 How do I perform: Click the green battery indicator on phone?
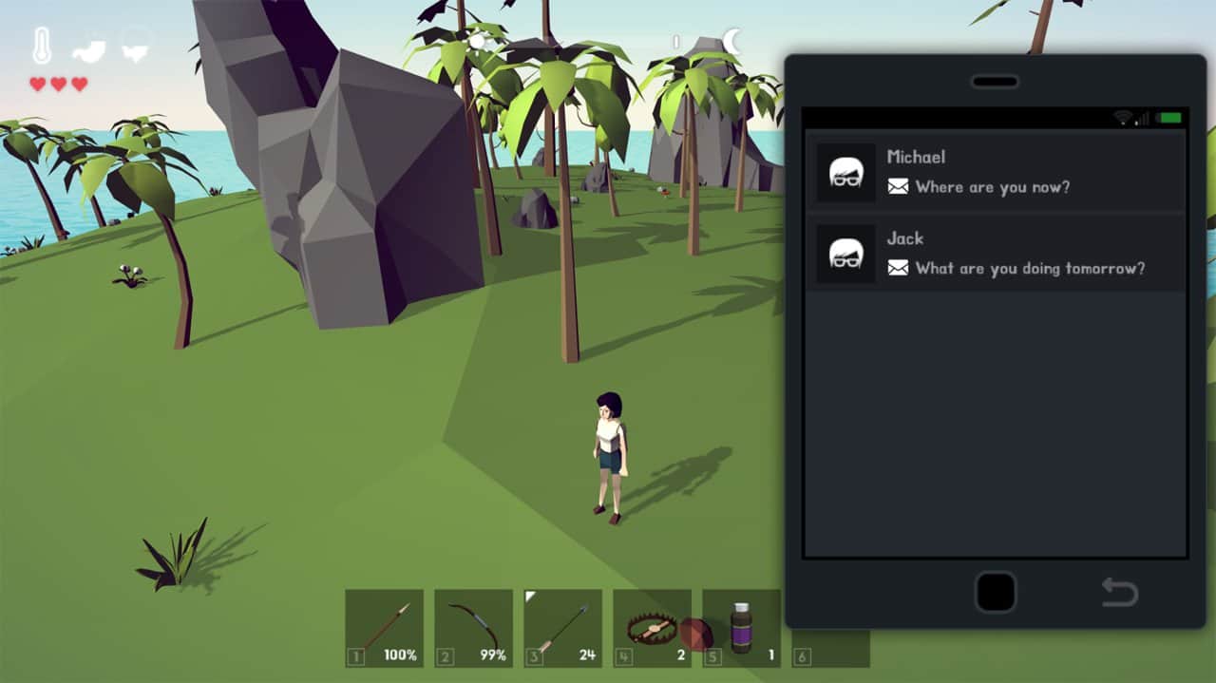[1168, 118]
